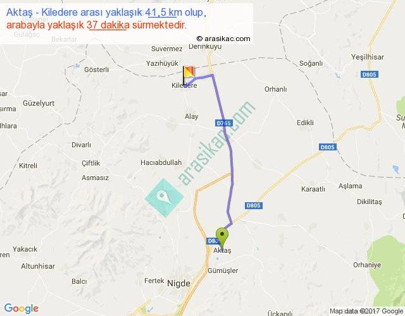Open the arasikac.com copyright link
Image resolution: width=405 pixels, height=316 pixels.
click(x=223, y=39)
